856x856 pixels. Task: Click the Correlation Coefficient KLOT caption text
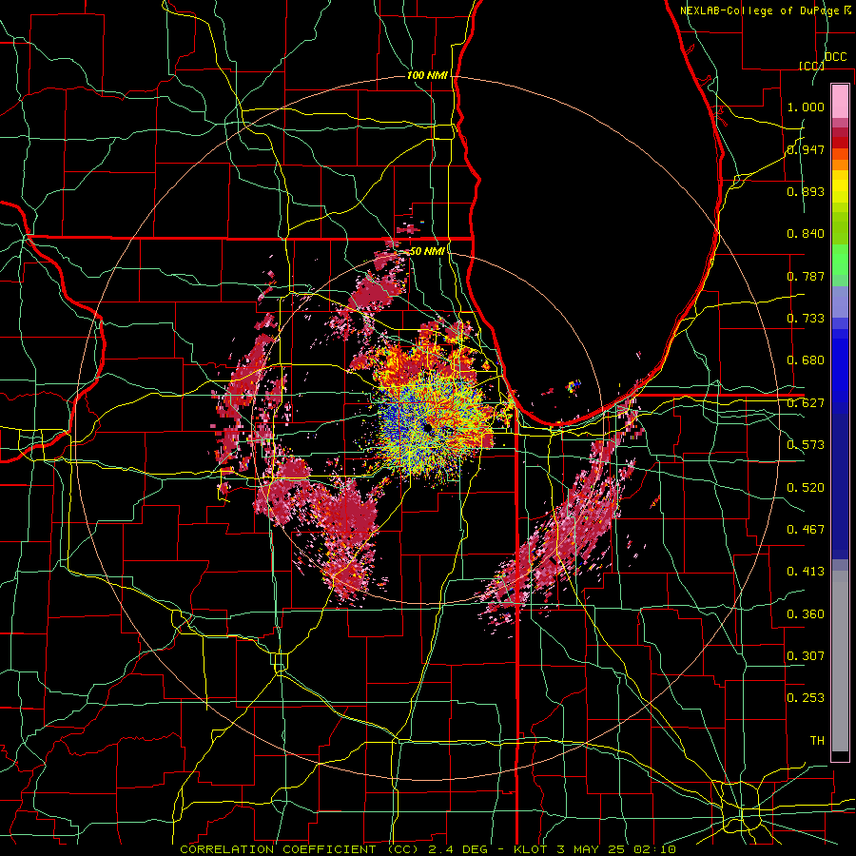pyautogui.click(x=428, y=849)
